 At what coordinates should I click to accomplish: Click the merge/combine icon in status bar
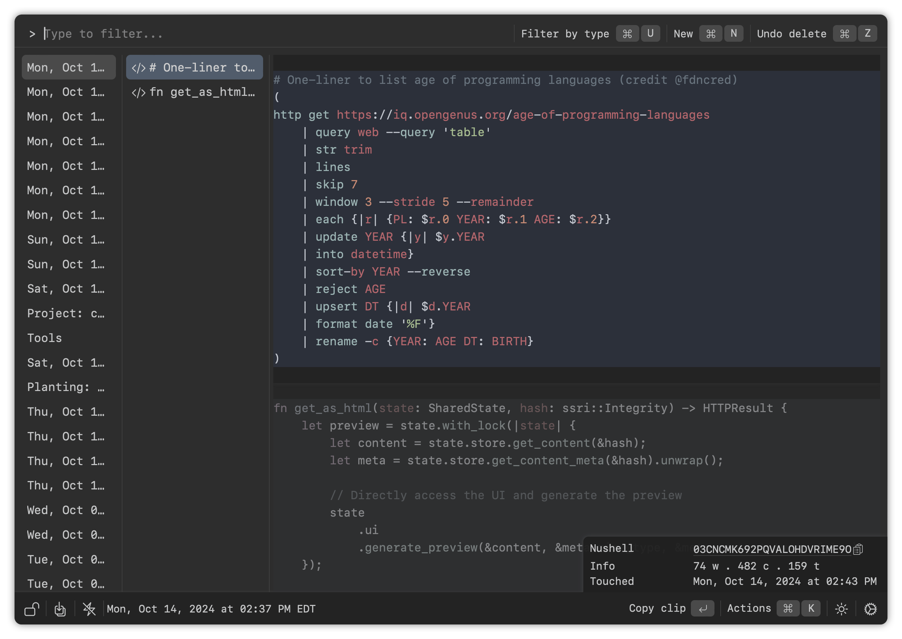(x=60, y=609)
